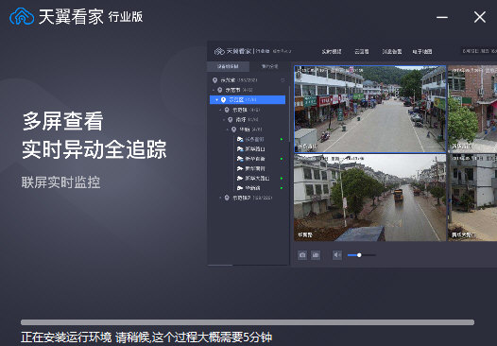Image resolution: width=497 pixels, height=346 pixels.
Task: Minimize the 天翼看家 installer window
Action: point(442,17)
